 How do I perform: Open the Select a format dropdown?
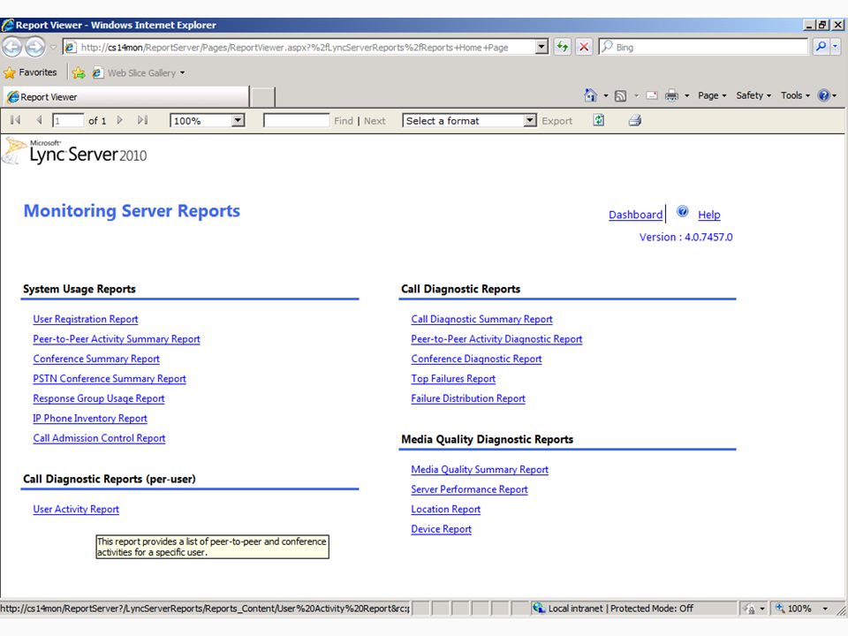[530, 120]
